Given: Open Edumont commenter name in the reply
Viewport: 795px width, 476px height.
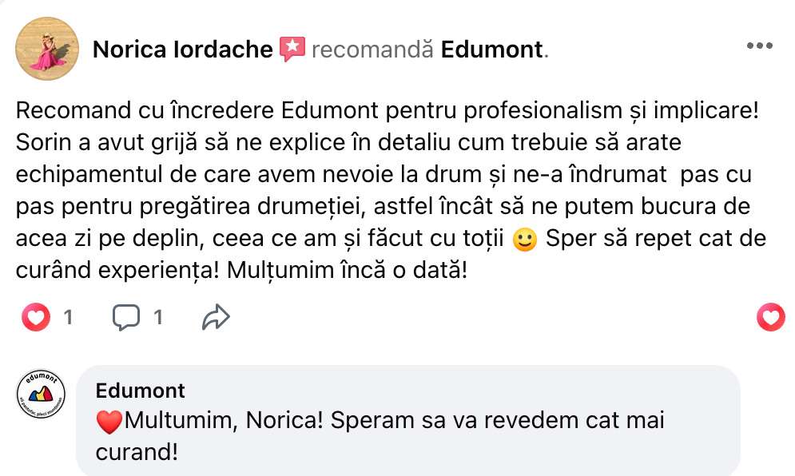Looking at the screenshot, I should 140,391.
